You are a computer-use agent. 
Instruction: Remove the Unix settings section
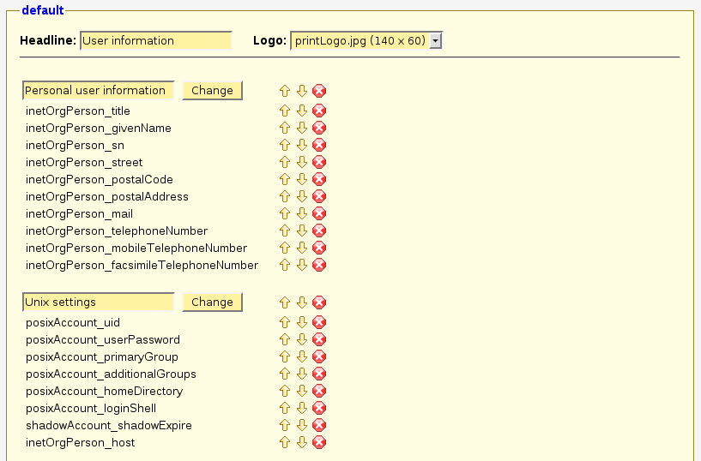[319, 302]
